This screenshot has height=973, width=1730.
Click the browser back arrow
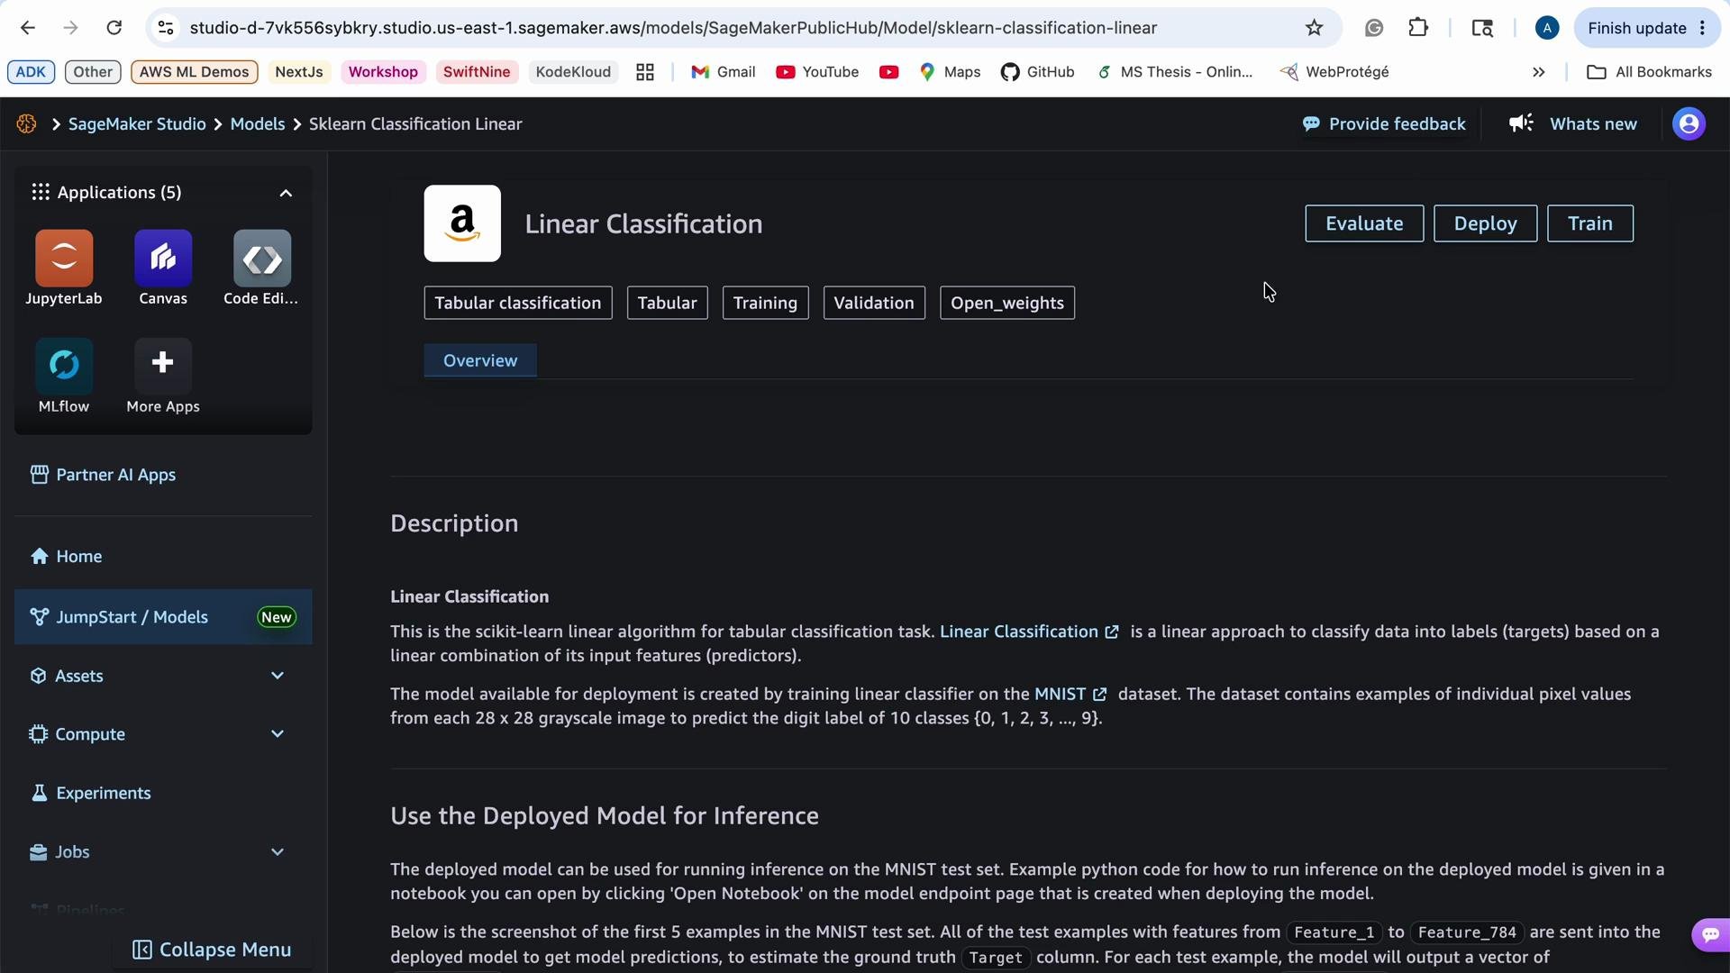28,28
